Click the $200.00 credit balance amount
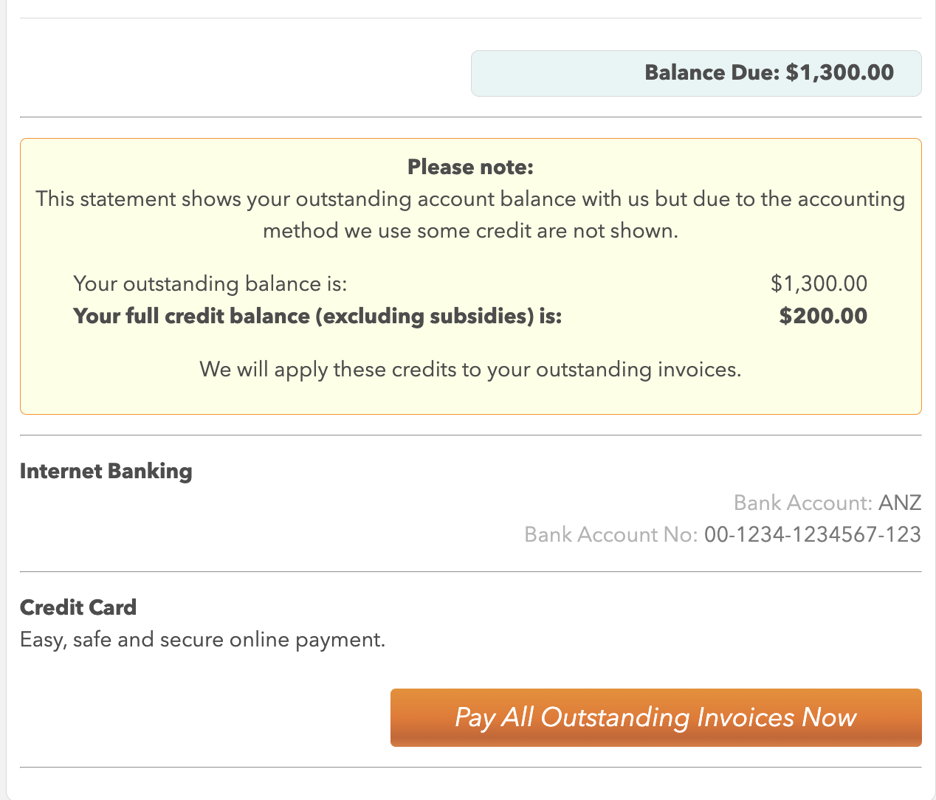The height and width of the screenshot is (800, 936). pyautogui.click(x=823, y=316)
